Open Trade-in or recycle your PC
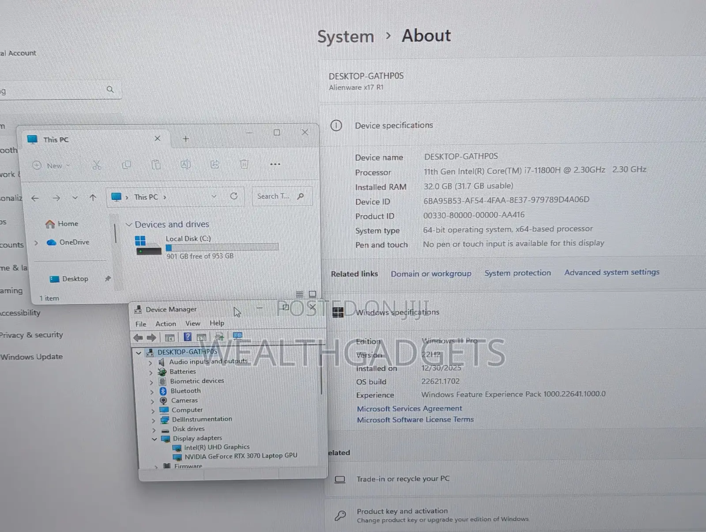 coord(515,479)
